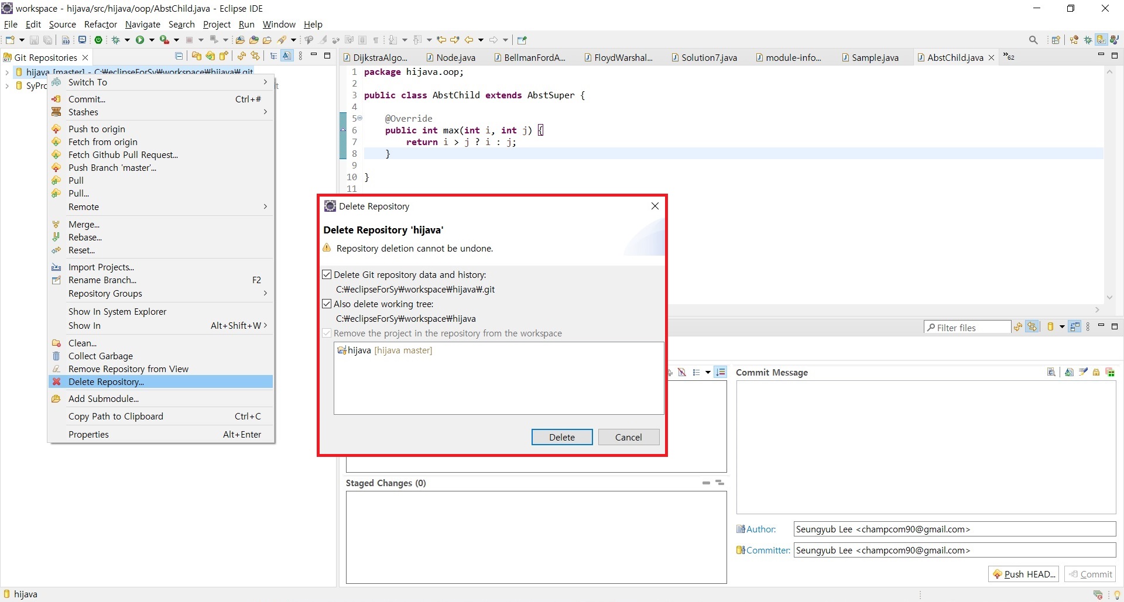Click the Filter files input field

point(968,328)
